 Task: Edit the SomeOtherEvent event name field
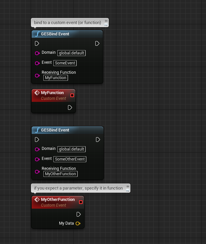[70, 159]
